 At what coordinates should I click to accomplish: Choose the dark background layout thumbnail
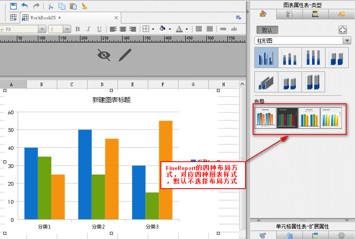tap(287, 118)
